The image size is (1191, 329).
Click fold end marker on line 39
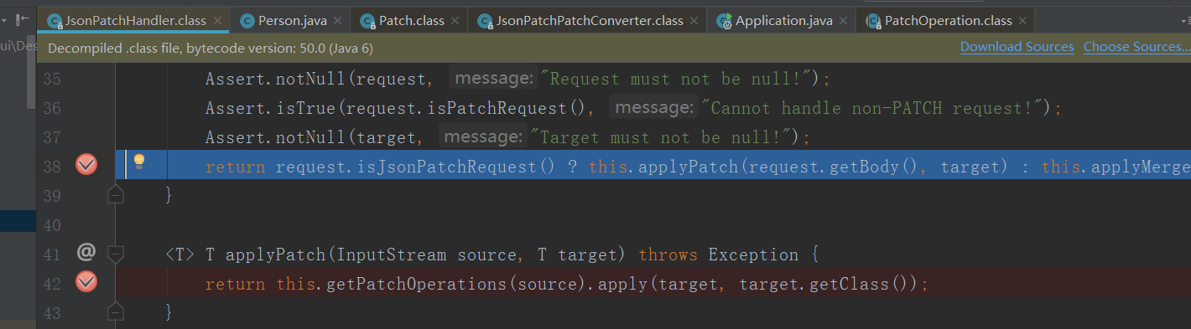point(116,194)
